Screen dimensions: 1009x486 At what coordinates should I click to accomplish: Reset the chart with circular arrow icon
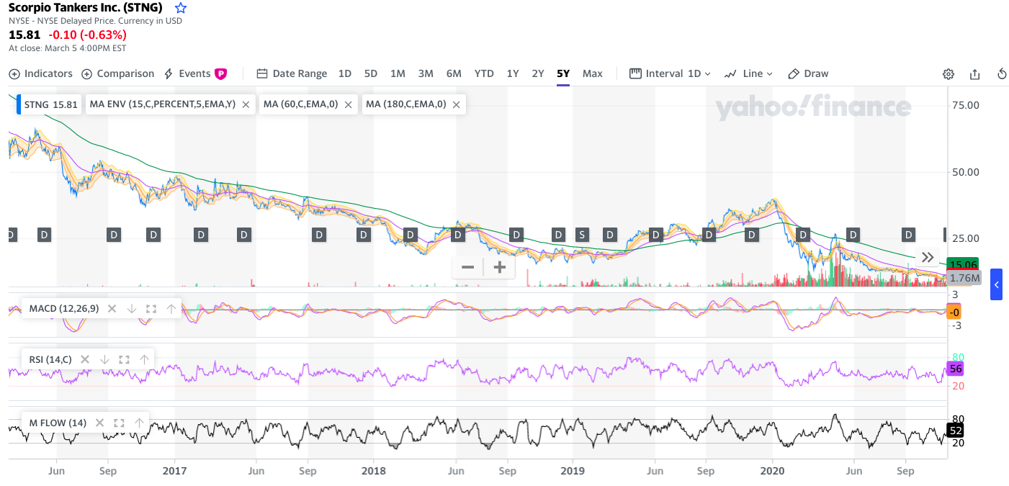pos(1002,74)
